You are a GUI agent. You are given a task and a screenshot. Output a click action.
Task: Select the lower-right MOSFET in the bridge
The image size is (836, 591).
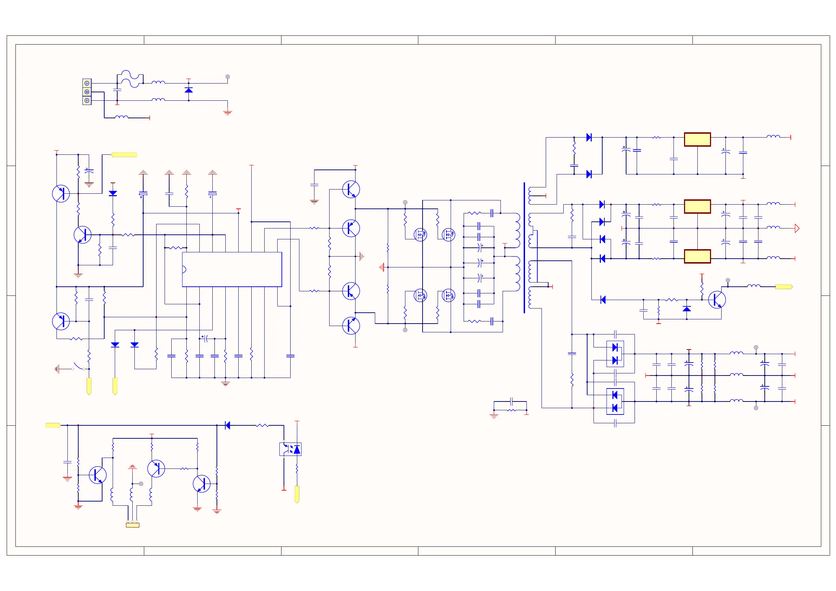coord(449,295)
